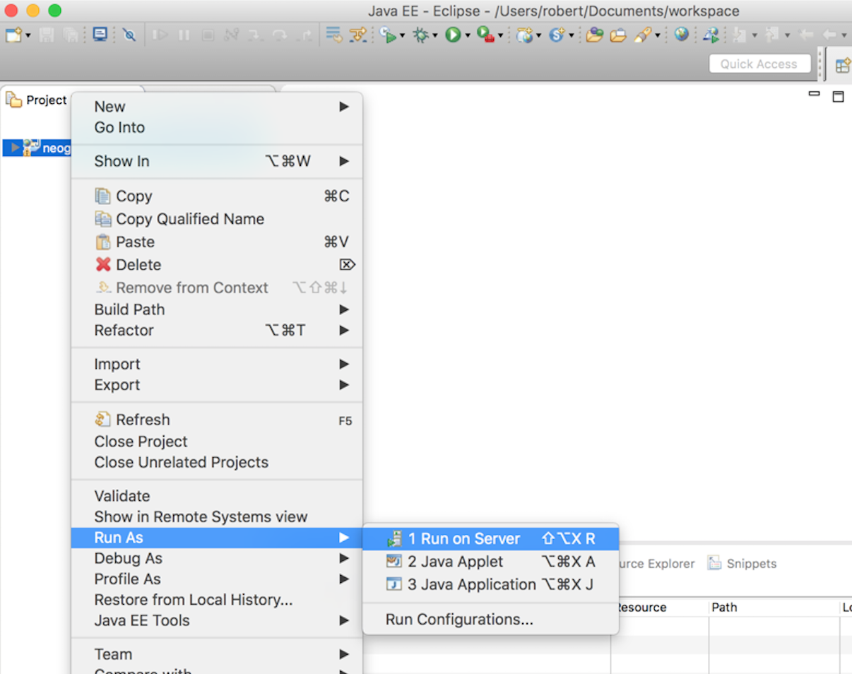Viewport: 852px width, 674px height.
Task: Open the Build Path submenu
Action: point(217,310)
